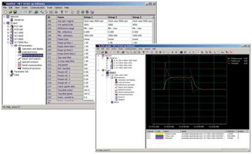
Task: Expand the VLT 8000 drive node
Action: tap(8, 39)
